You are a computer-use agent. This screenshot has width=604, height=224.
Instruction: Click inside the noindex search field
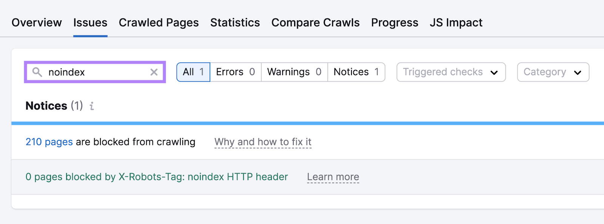(94, 72)
